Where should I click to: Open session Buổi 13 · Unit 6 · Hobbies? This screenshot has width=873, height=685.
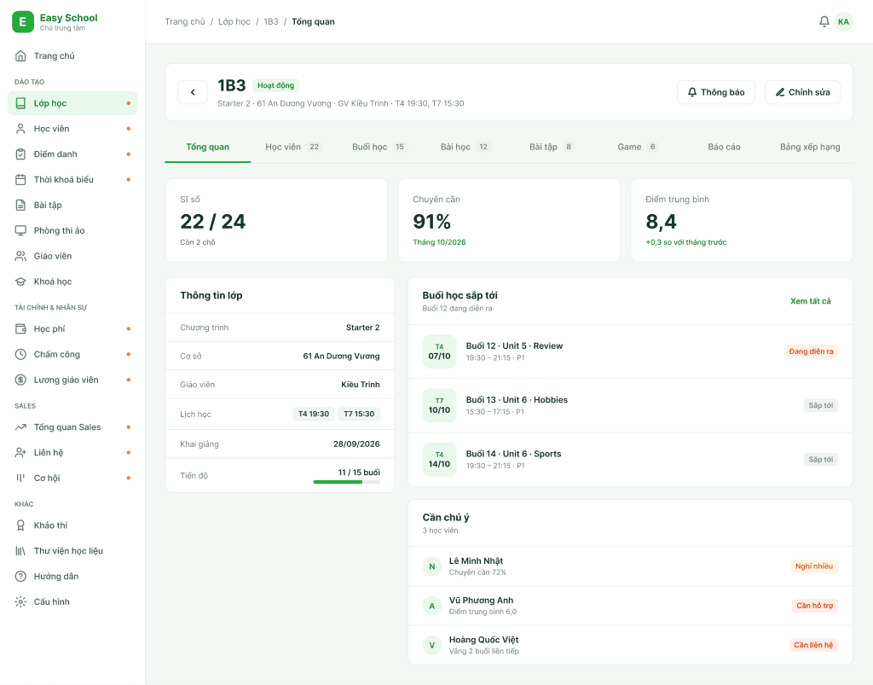630,405
